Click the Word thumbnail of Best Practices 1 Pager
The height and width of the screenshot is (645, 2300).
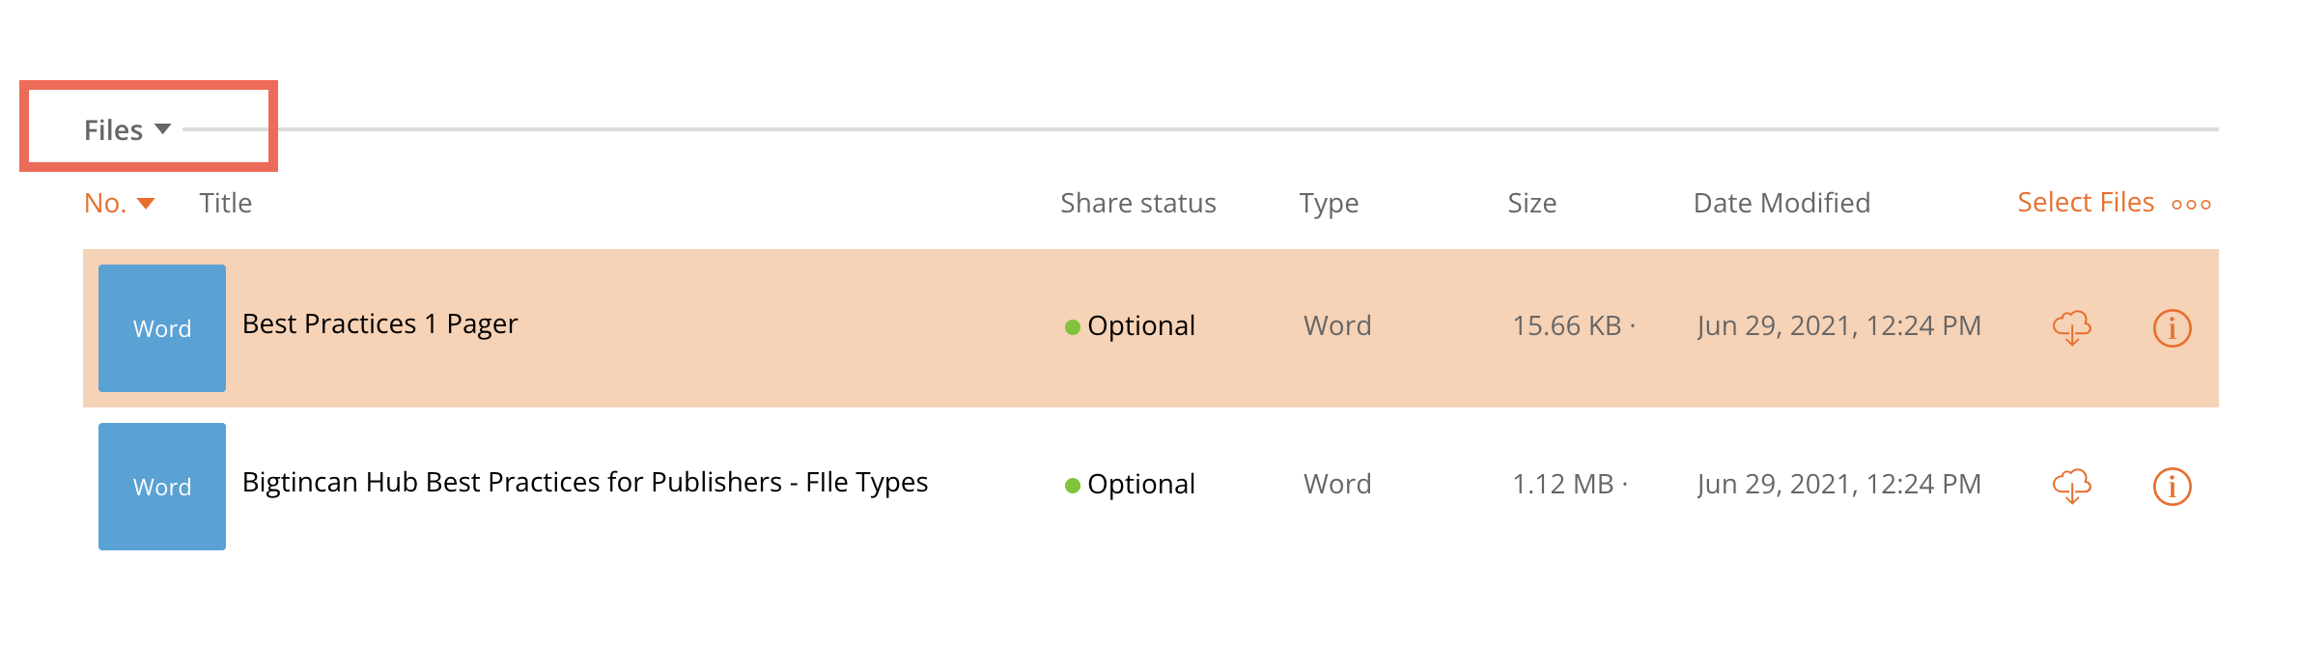162,328
